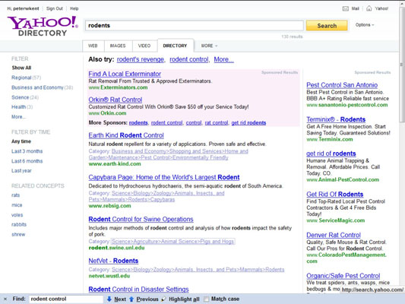Click www.earth-kind.com URL text

(x=115, y=163)
